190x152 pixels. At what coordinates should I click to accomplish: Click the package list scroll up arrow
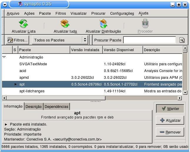click(x=185, y=48)
